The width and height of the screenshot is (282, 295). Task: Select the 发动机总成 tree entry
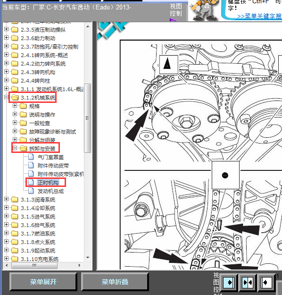[50, 191]
